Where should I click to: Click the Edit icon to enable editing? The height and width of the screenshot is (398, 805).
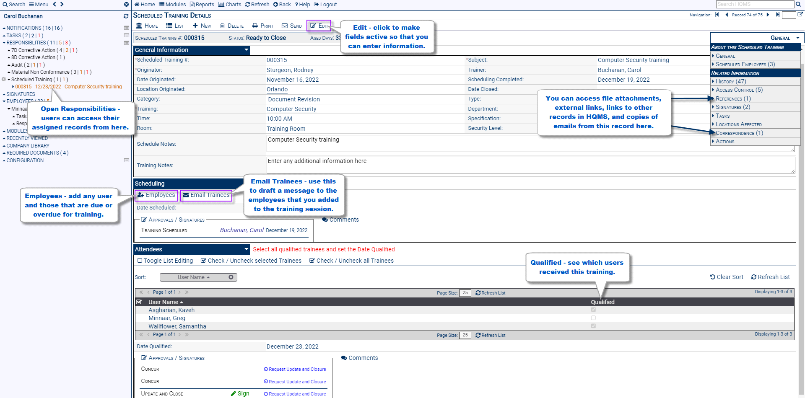click(319, 26)
